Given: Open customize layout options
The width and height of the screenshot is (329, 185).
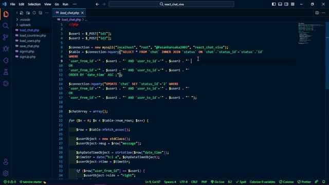Looking at the screenshot, I should tap(293, 4).
